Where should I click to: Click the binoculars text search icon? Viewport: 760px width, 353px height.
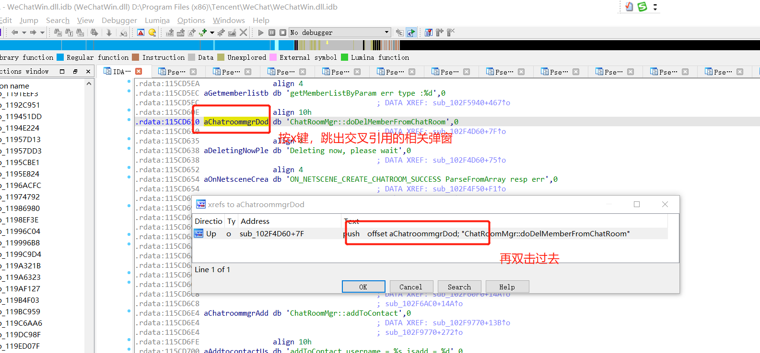(69, 33)
